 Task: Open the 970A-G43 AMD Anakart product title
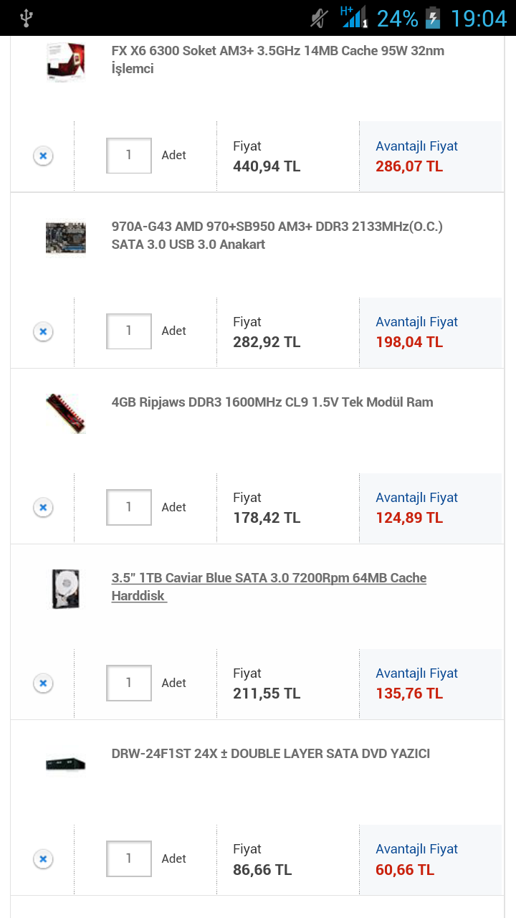tap(277, 235)
